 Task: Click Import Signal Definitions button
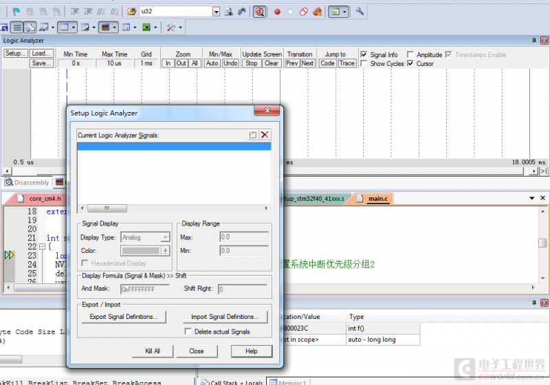pos(225,317)
